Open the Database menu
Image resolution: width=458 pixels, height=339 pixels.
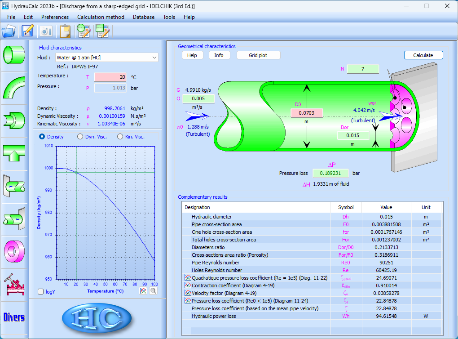(x=143, y=17)
